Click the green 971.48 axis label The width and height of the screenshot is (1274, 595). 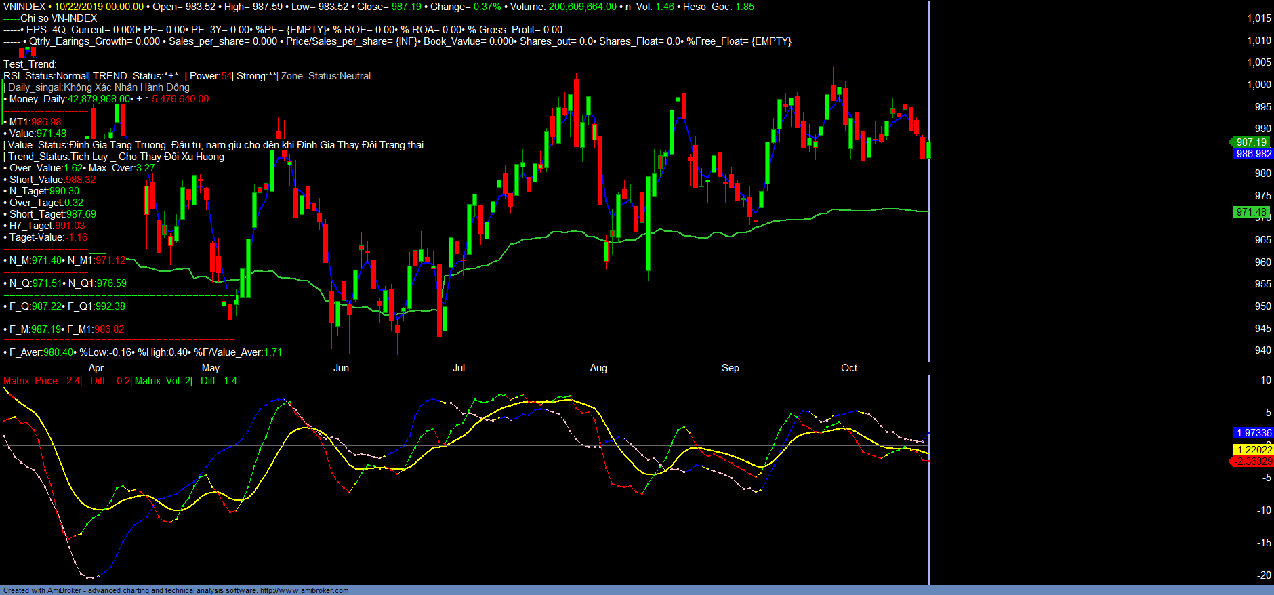coord(1250,212)
